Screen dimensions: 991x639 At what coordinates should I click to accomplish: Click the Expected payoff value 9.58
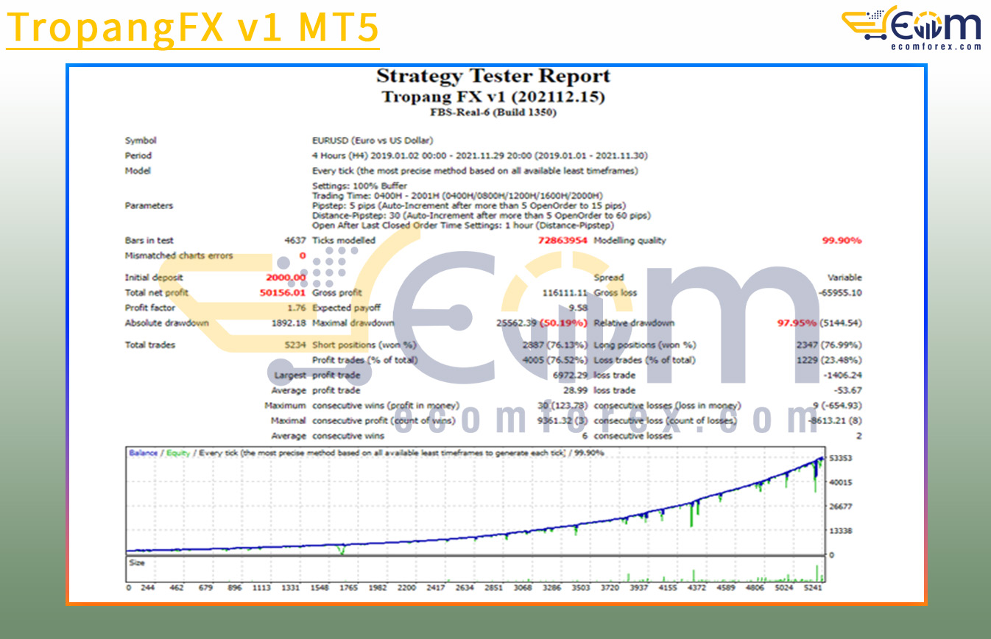(x=578, y=308)
